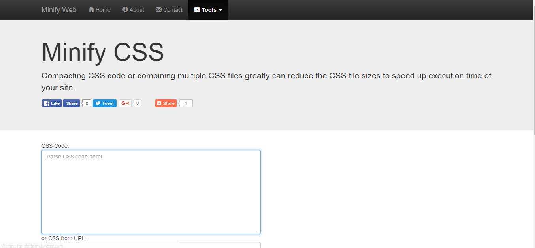Click the blue Facebook Share button
This screenshot has width=535, height=248.
(x=72, y=103)
